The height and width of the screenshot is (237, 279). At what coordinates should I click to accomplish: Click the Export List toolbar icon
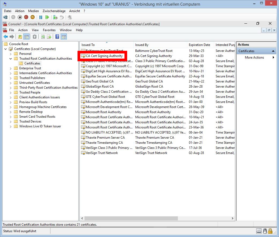[49, 37]
